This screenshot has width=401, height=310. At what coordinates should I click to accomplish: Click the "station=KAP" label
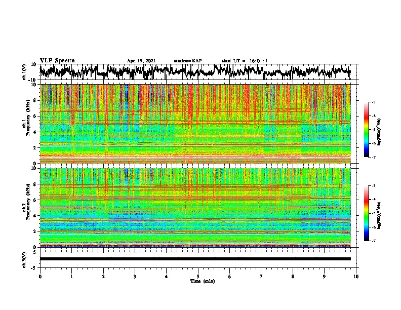click(x=188, y=61)
